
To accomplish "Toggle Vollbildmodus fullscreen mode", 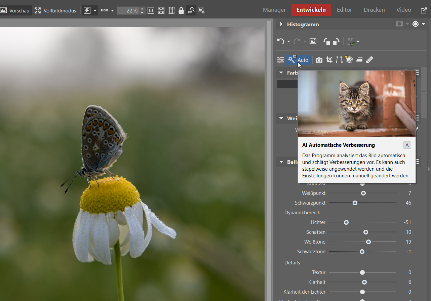I will pyautogui.click(x=55, y=10).
